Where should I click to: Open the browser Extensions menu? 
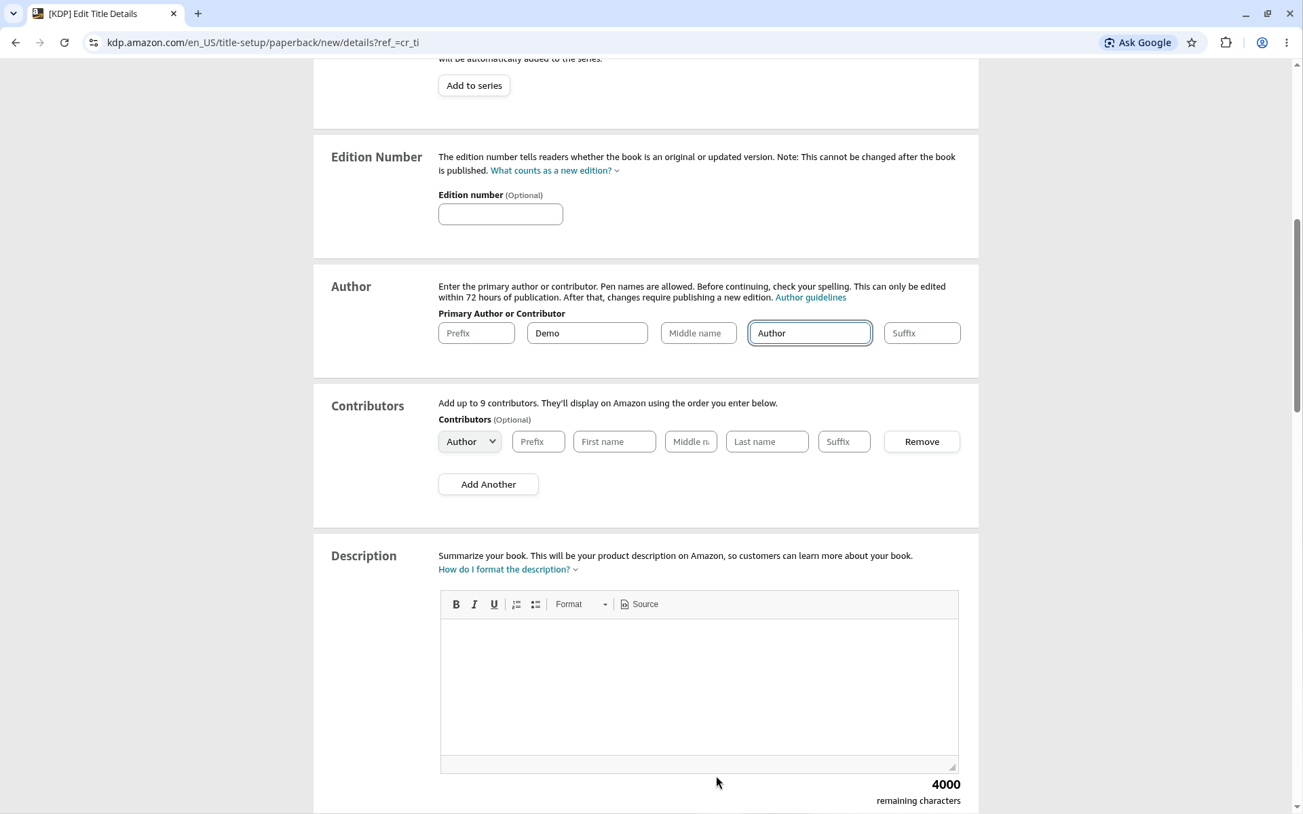coord(1226,43)
